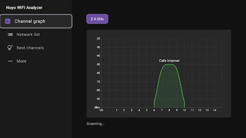Click the -90 label on the dBm axis

[x=98, y=99]
